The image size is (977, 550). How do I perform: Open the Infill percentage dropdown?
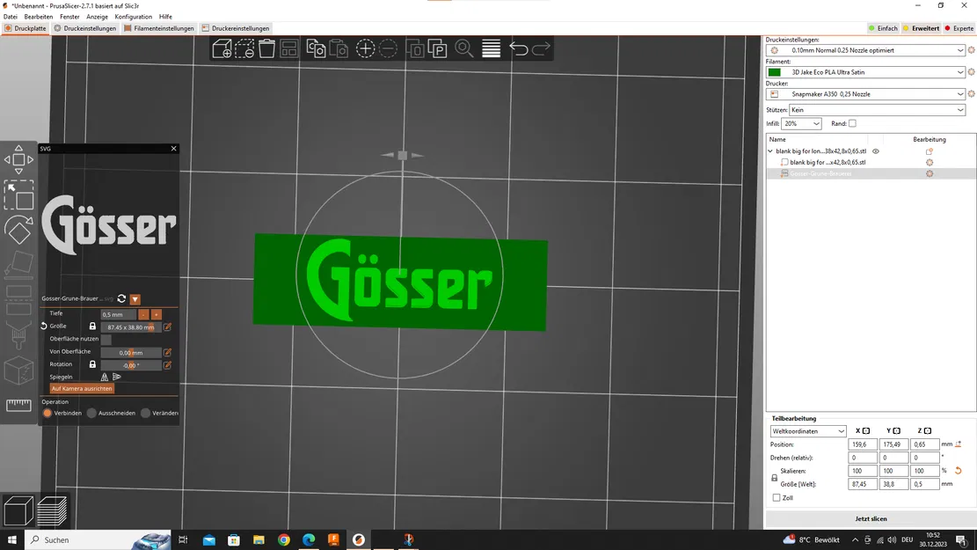coord(802,123)
